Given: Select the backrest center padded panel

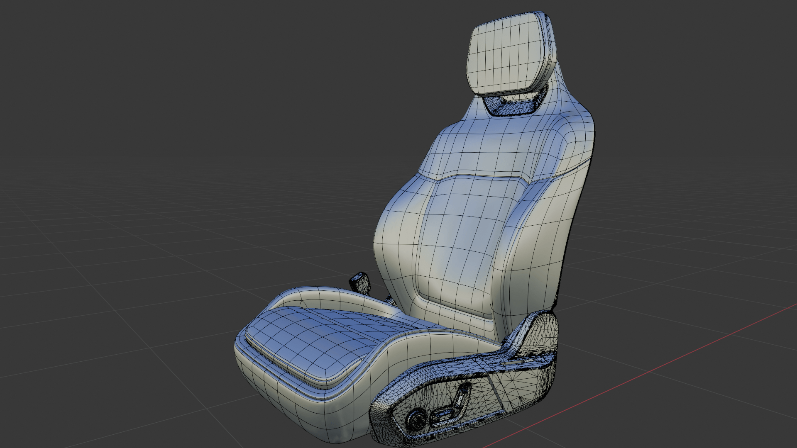Looking at the screenshot, I should [x=465, y=245].
